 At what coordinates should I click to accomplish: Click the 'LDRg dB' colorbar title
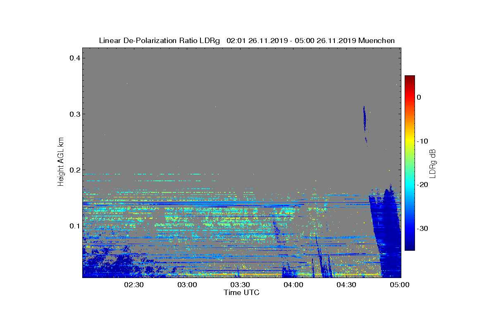click(x=433, y=163)
